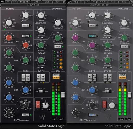The height and width of the screenshot is (129, 133).
Task: Switch G-Channel ANALOG on/off switch
Action: pos(108,91)
